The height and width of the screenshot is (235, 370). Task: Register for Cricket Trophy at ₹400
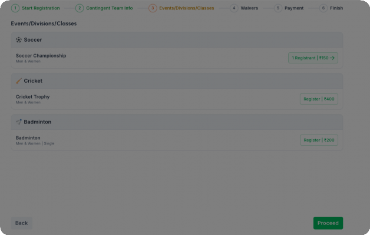point(319,99)
